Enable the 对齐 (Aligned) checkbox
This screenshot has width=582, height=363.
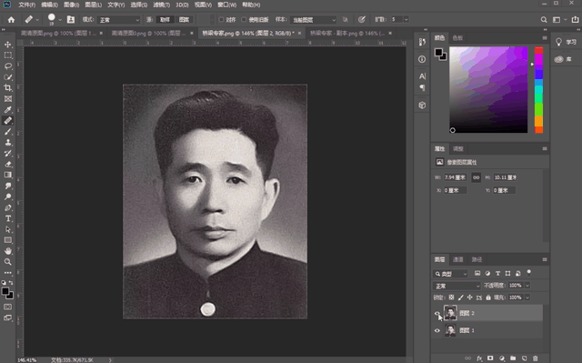pos(221,20)
